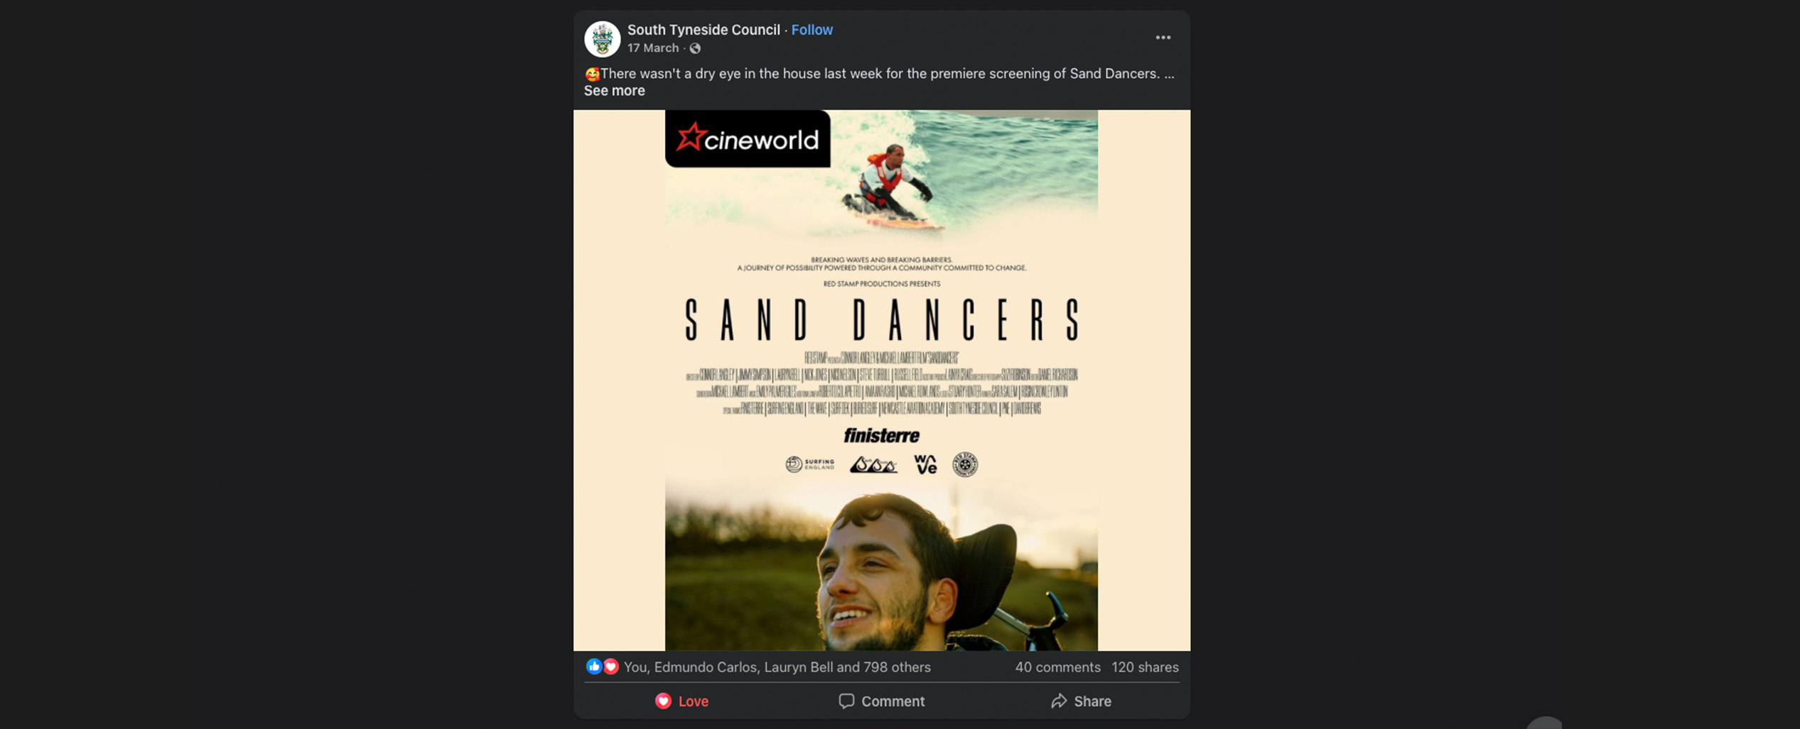This screenshot has height=729, width=1800.
Task: Click the share arrow icon
Action: [x=1059, y=701]
